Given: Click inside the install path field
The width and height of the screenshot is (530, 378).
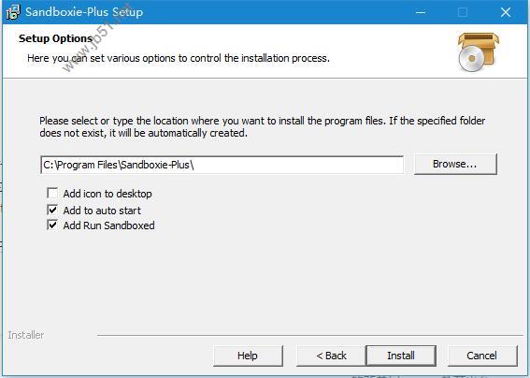Looking at the screenshot, I should click(222, 165).
